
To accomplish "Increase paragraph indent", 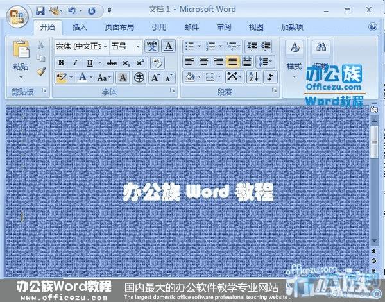I will (x=266, y=46).
